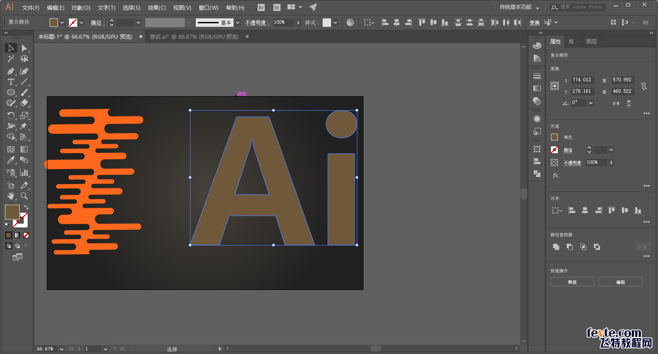Select the Artboard tool
The height and width of the screenshot is (354, 658).
(x=11, y=185)
